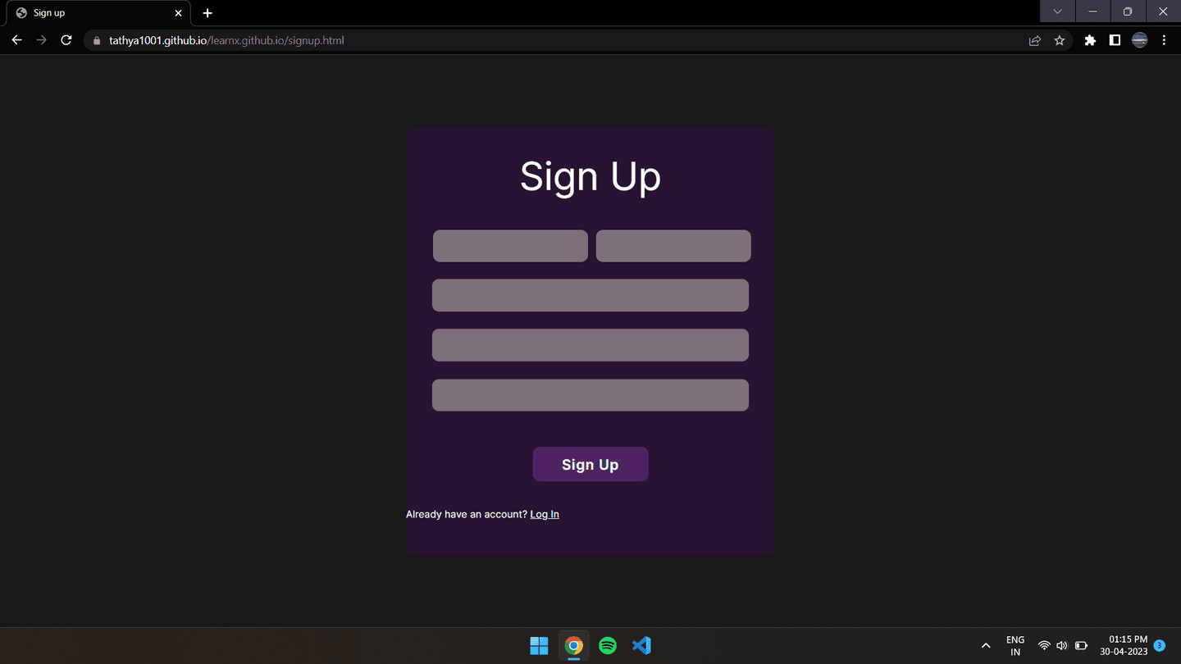Click the address bar URL

(x=226, y=40)
